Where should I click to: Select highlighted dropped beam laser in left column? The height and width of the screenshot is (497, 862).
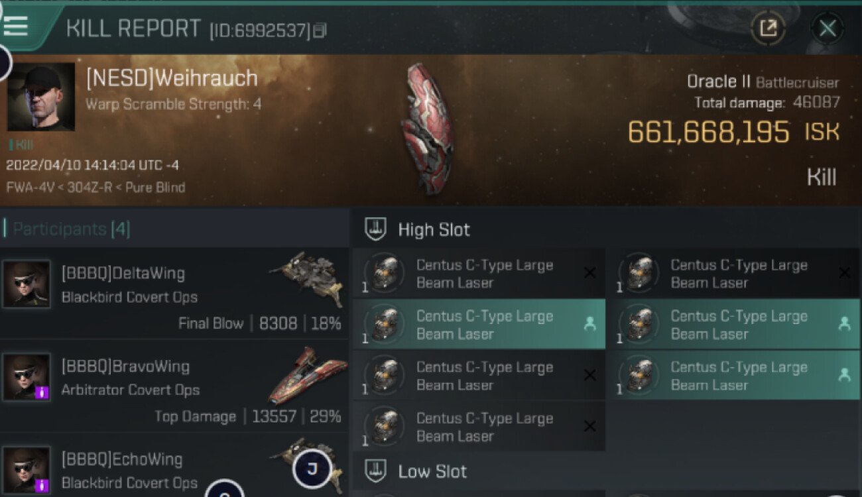pos(479,324)
